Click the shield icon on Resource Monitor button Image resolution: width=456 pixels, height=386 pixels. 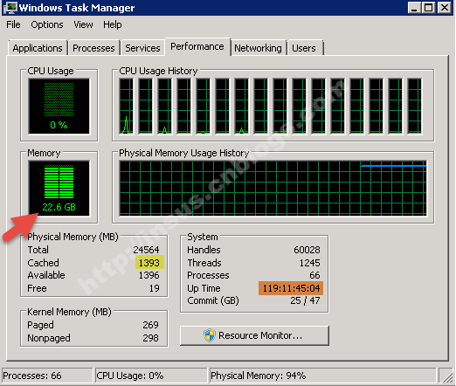[210, 335]
